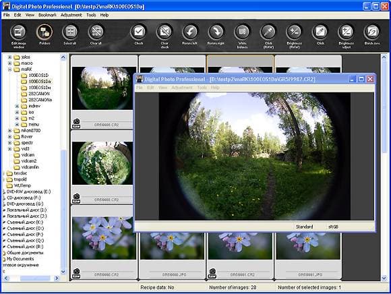
Task: Click RAW camera badge under tree-canopy thumbnail
Action: pyautogui.click(x=76, y=198)
